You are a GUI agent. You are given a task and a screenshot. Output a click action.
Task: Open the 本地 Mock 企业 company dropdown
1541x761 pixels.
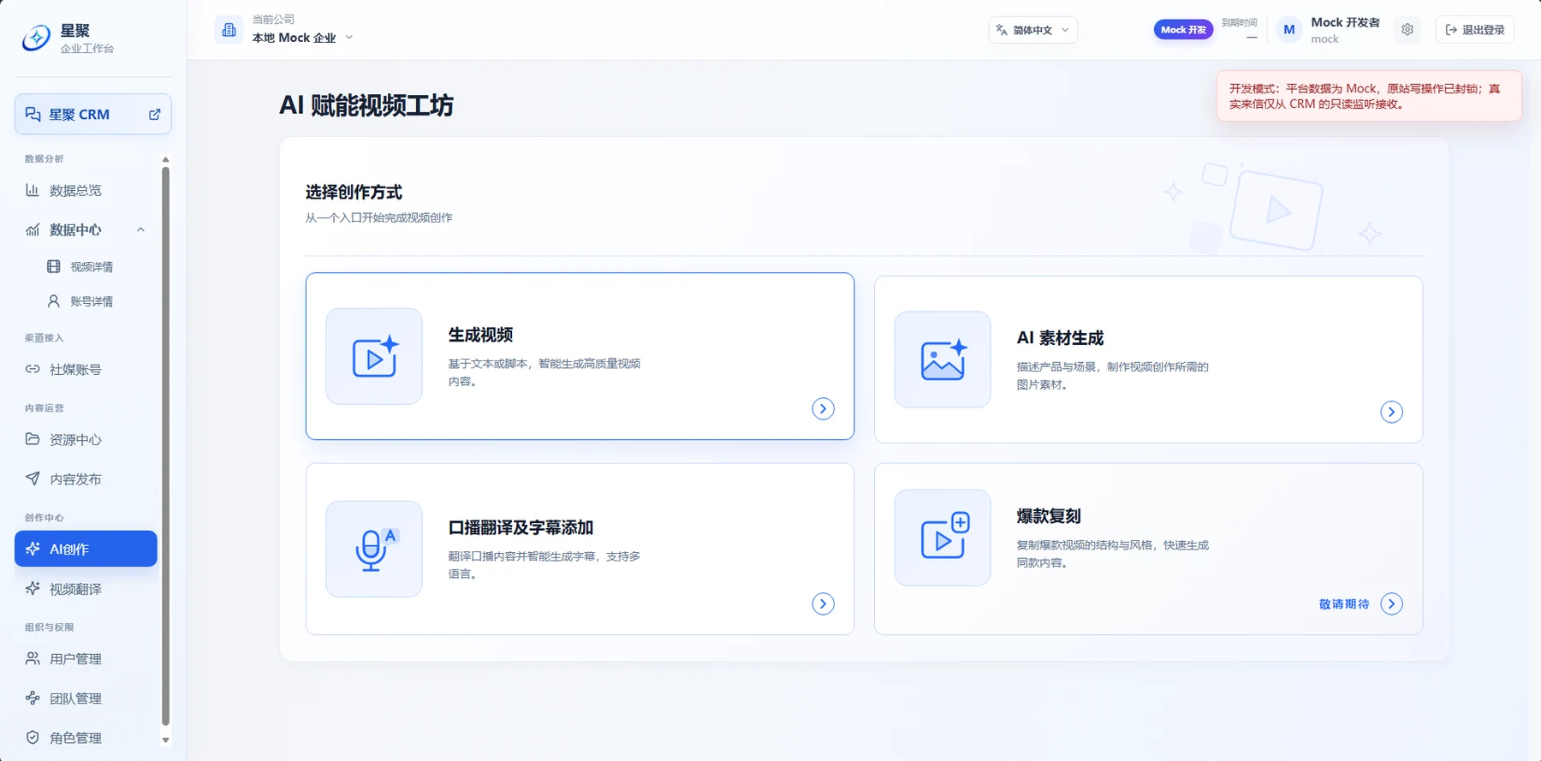(302, 38)
